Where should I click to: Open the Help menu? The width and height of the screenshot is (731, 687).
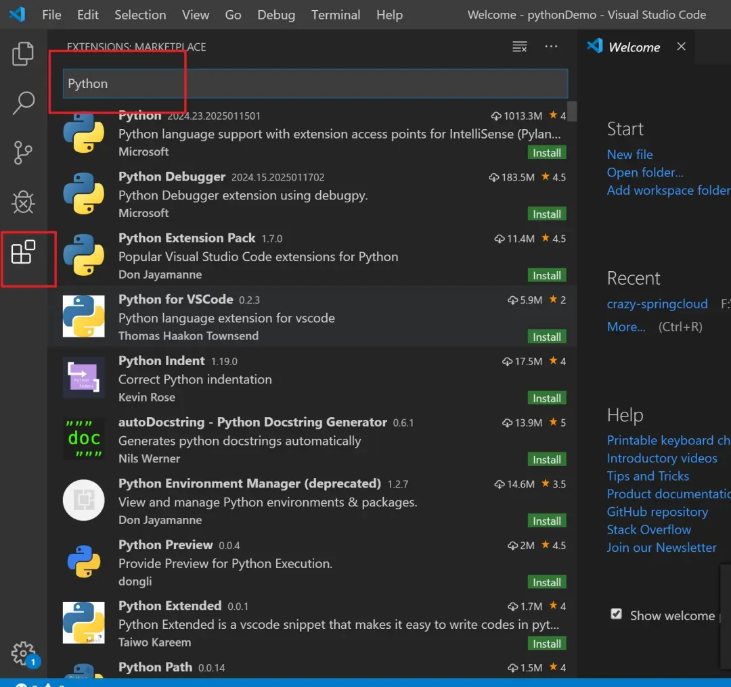click(389, 15)
